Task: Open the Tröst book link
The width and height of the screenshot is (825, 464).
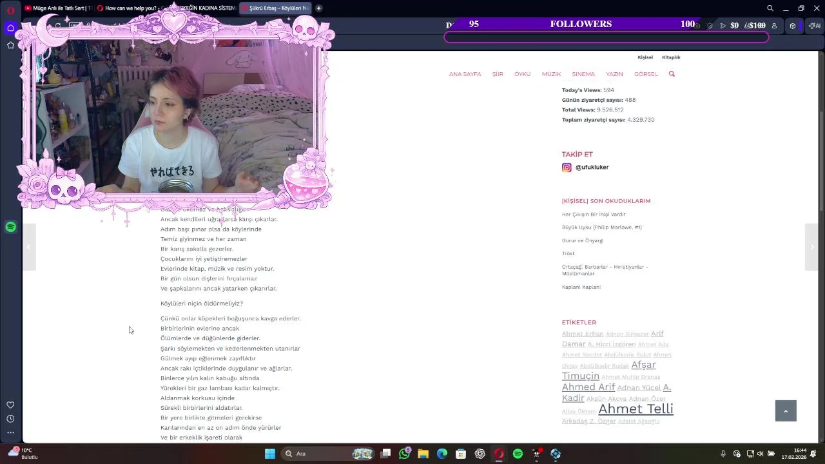Action: (x=568, y=253)
